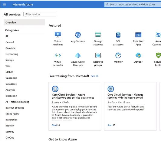Select the Mobile category

pyautogui.click(x=9, y=72)
